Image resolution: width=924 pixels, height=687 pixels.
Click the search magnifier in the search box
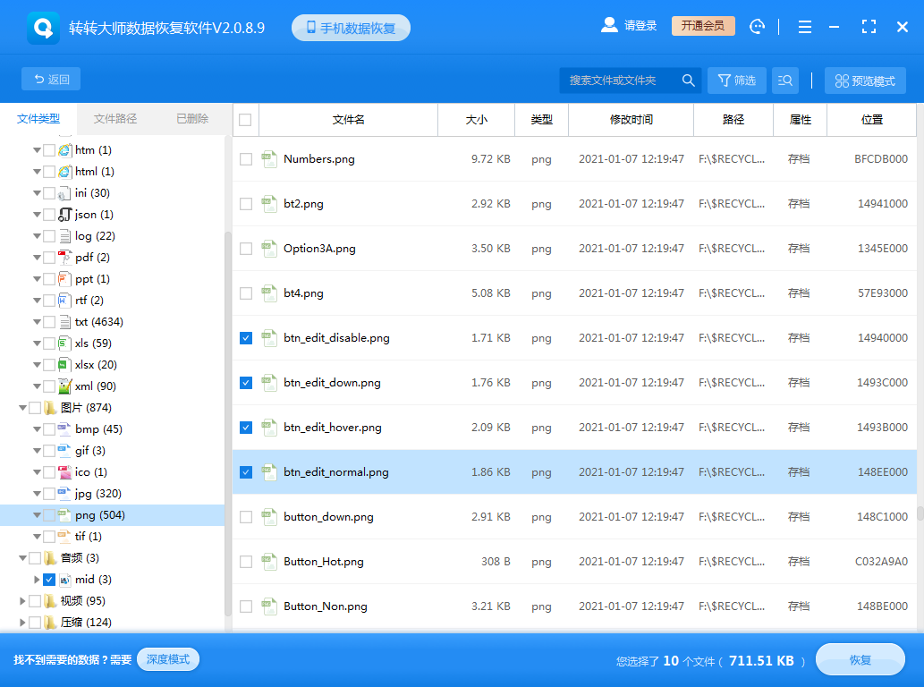(x=688, y=80)
